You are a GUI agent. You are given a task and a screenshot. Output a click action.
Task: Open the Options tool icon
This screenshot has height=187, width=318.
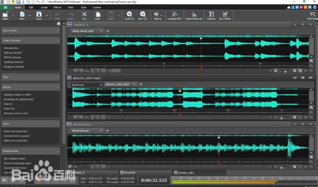click(211, 15)
